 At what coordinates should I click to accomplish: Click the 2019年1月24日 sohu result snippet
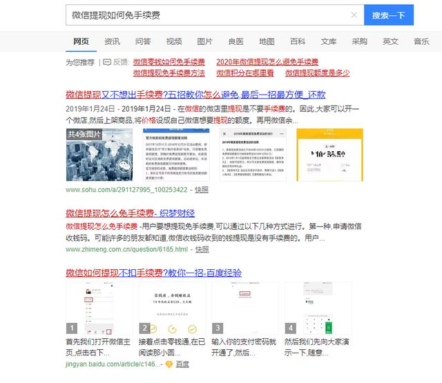213,115
